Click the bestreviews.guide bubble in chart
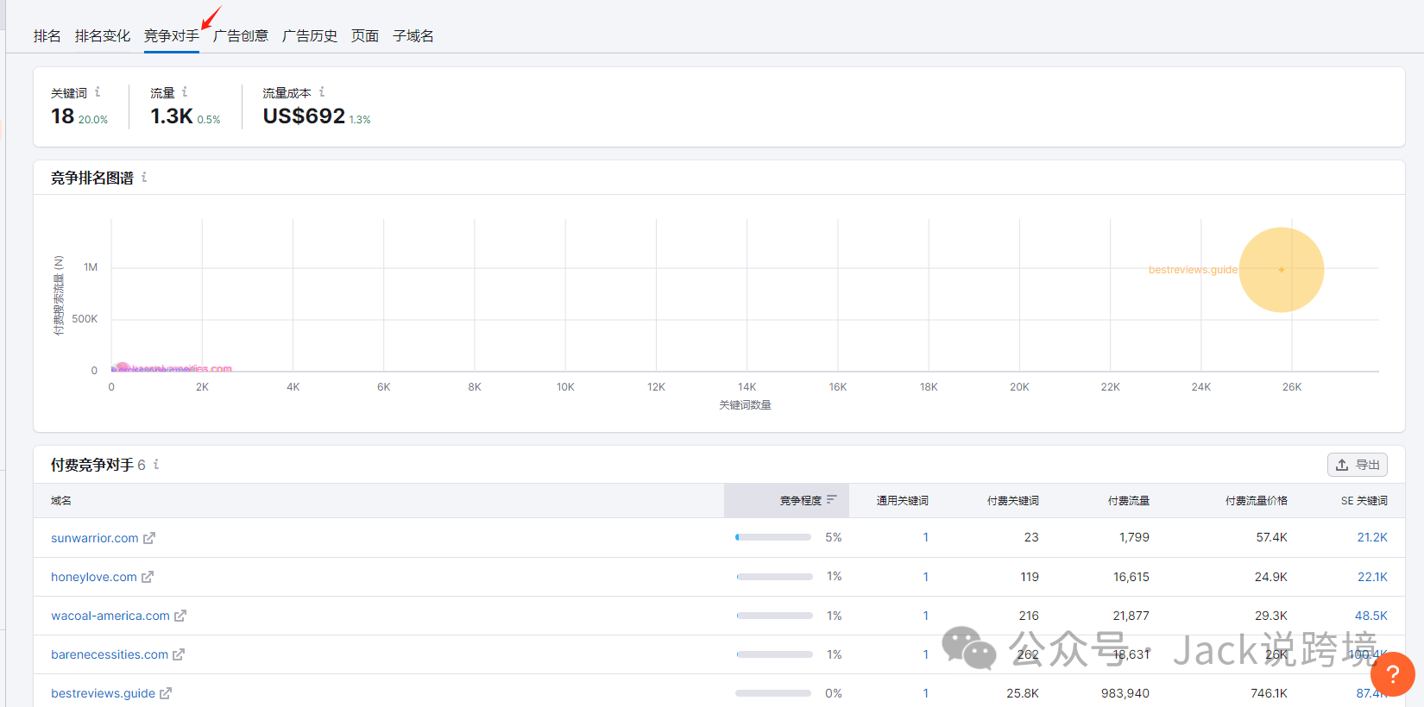Viewport: 1424px width, 707px height. pos(1282,270)
